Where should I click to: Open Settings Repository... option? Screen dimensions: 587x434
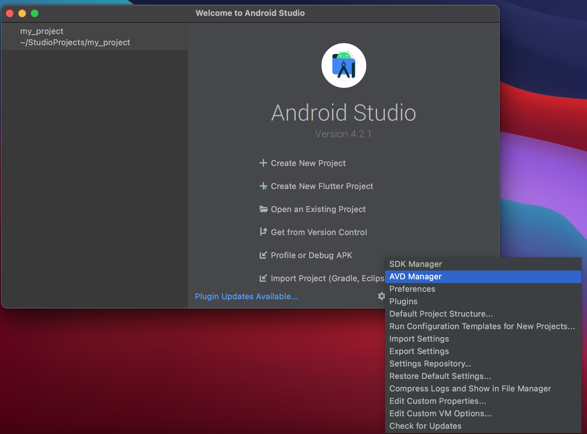pyautogui.click(x=483, y=364)
